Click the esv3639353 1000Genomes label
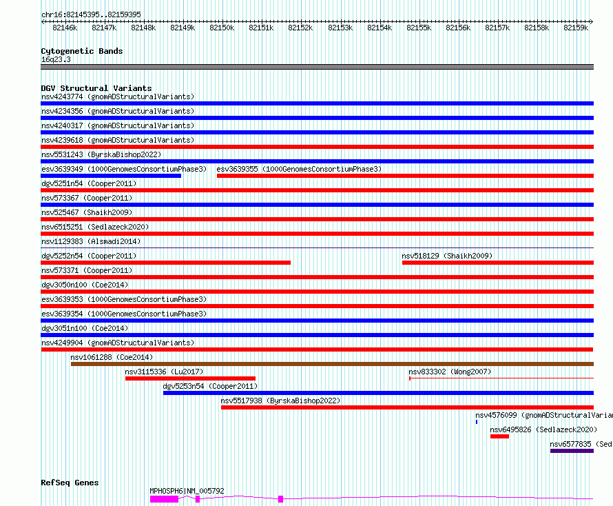 (x=124, y=299)
